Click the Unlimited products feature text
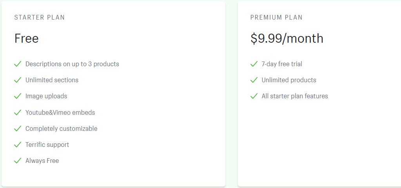The width and height of the screenshot is (401, 188). click(289, 80)
